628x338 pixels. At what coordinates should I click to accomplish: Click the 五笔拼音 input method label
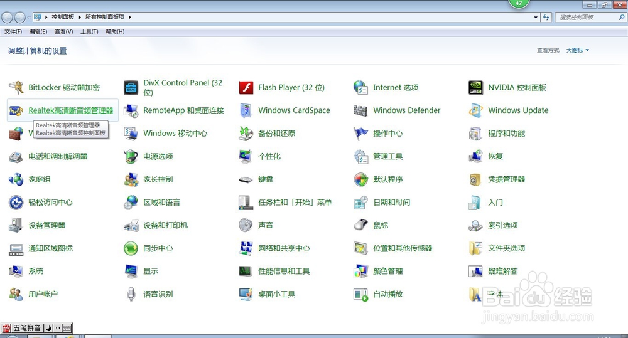click(27, 329)
